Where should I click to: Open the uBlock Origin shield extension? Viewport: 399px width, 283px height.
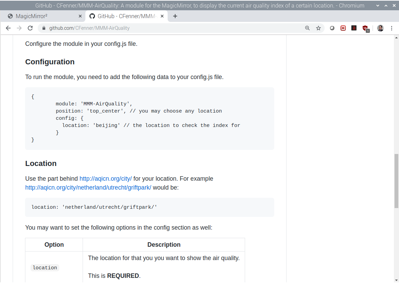366,28
